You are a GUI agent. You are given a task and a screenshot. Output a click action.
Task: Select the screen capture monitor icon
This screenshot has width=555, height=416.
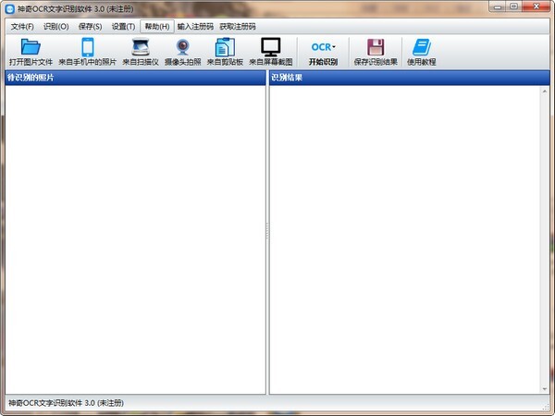[x=270, y=48]
